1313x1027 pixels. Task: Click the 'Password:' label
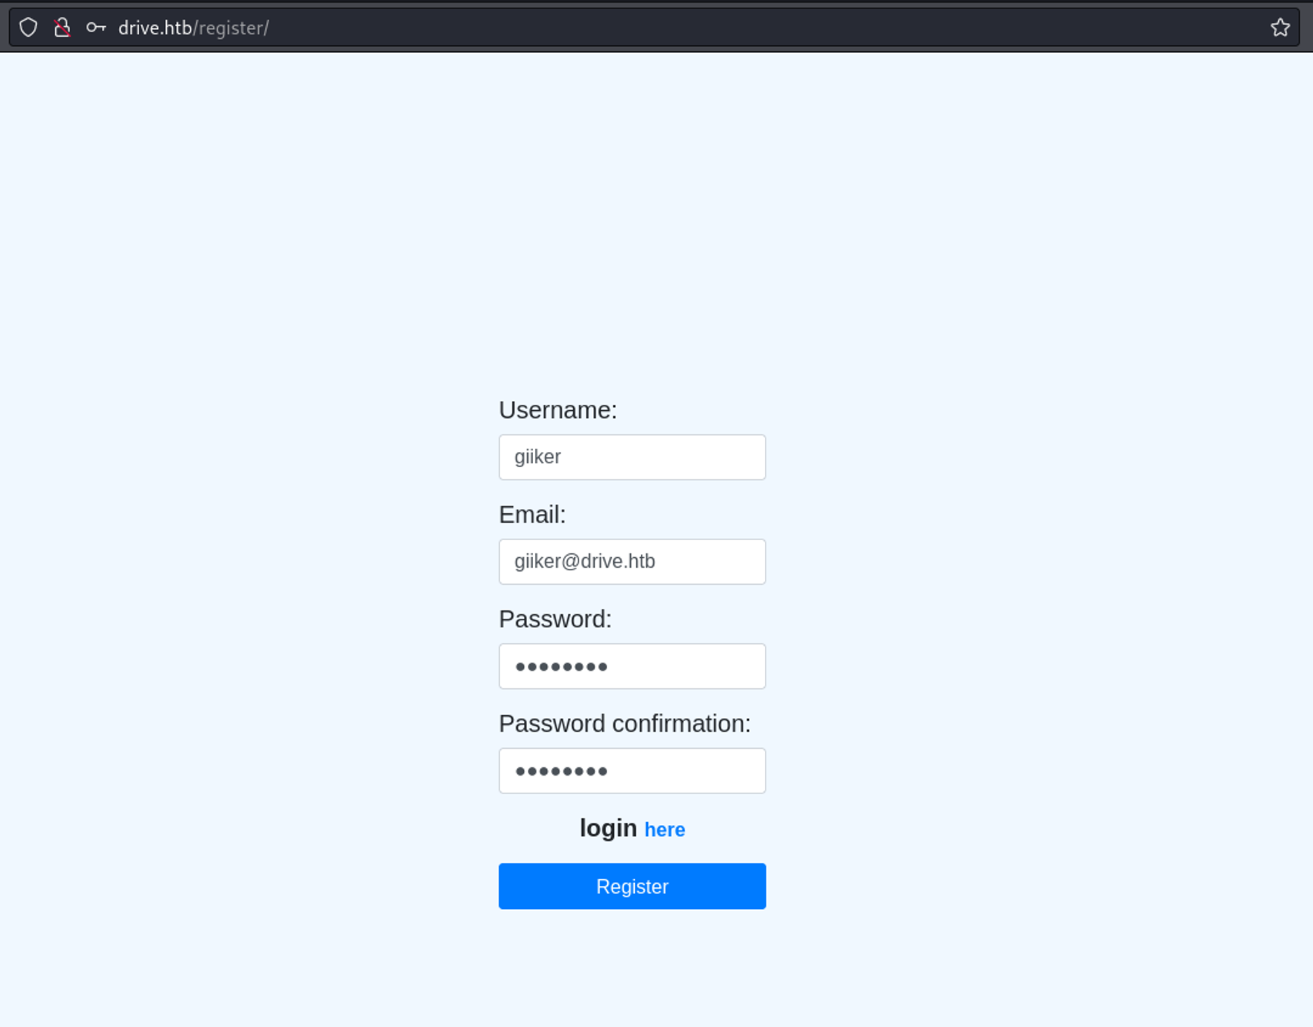555,619
